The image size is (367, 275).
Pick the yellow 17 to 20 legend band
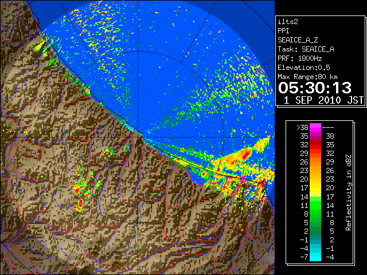click(x=315, y=188)
